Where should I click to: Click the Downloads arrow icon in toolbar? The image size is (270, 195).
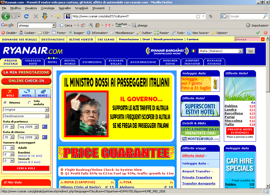click(45, 16)
